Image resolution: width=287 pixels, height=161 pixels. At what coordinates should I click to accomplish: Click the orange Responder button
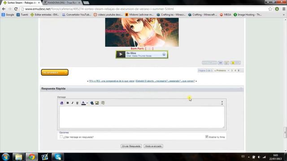click(x=55, y=72)
